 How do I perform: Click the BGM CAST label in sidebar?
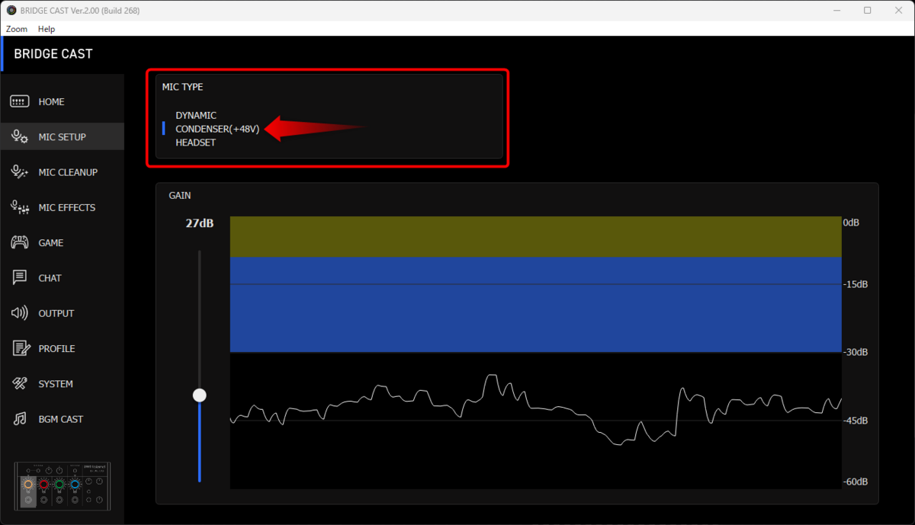pyautogui.click(x=61, y=419)
